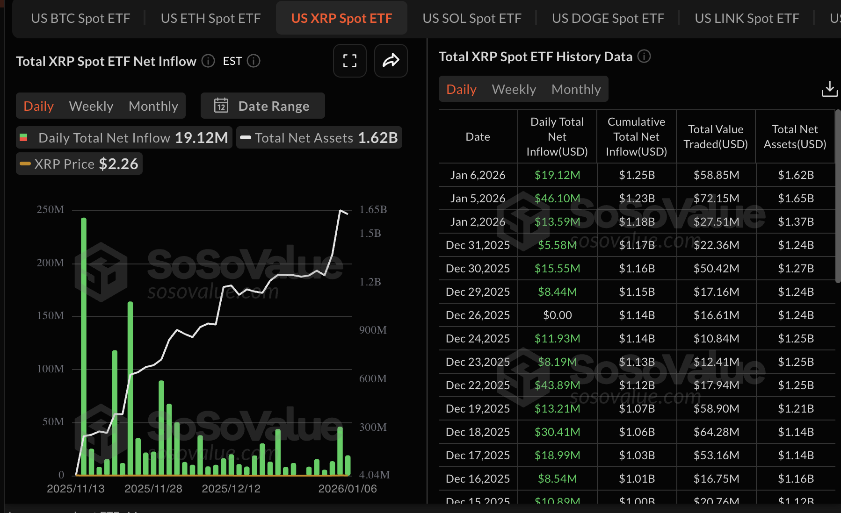The image size is (841, 513).
Task: Select the Dec 22,2025 row in the table
Action: [478, 385]
